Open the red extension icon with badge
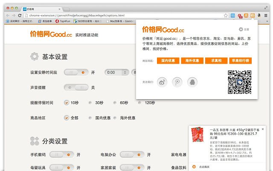Image resolution: width=273 pixels, height=171 pixels. point(240,16)
